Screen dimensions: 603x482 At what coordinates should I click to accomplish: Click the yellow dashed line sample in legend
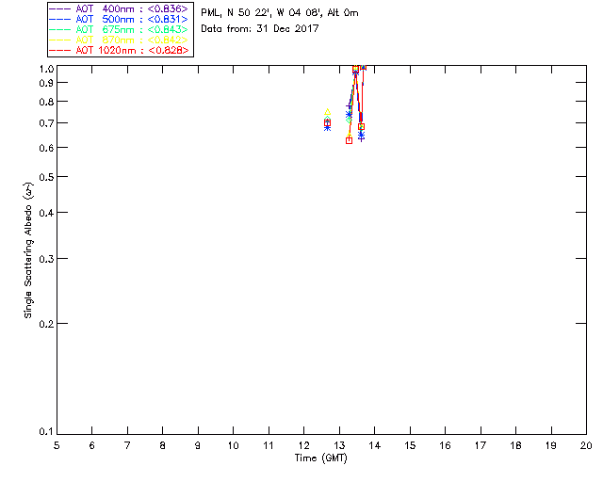(59, 40)
